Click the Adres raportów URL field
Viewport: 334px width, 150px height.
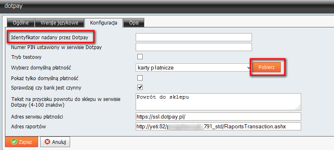coord(218,126)
